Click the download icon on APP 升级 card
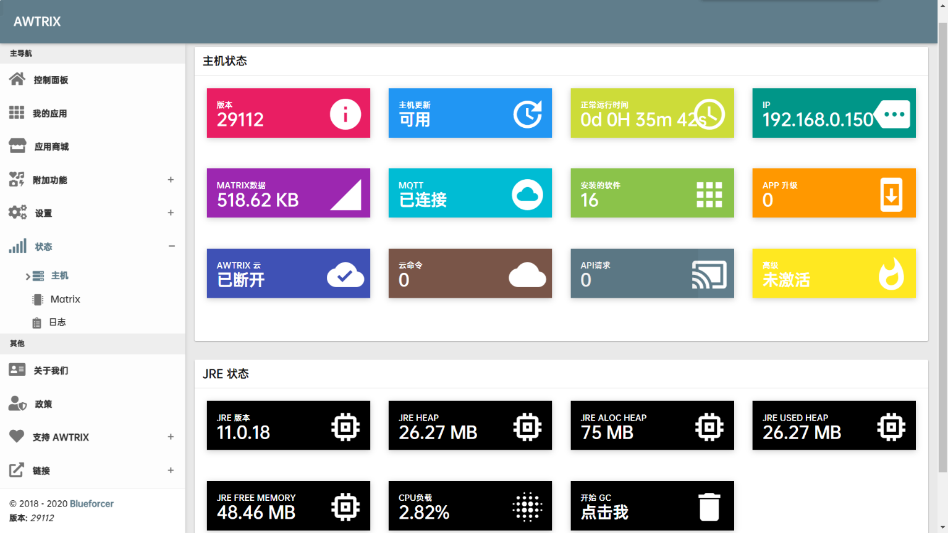948x533 pixels. [891, 195]
